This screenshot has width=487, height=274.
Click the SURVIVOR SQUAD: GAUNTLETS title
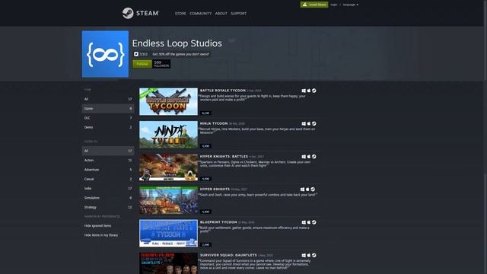pos(228,255)
